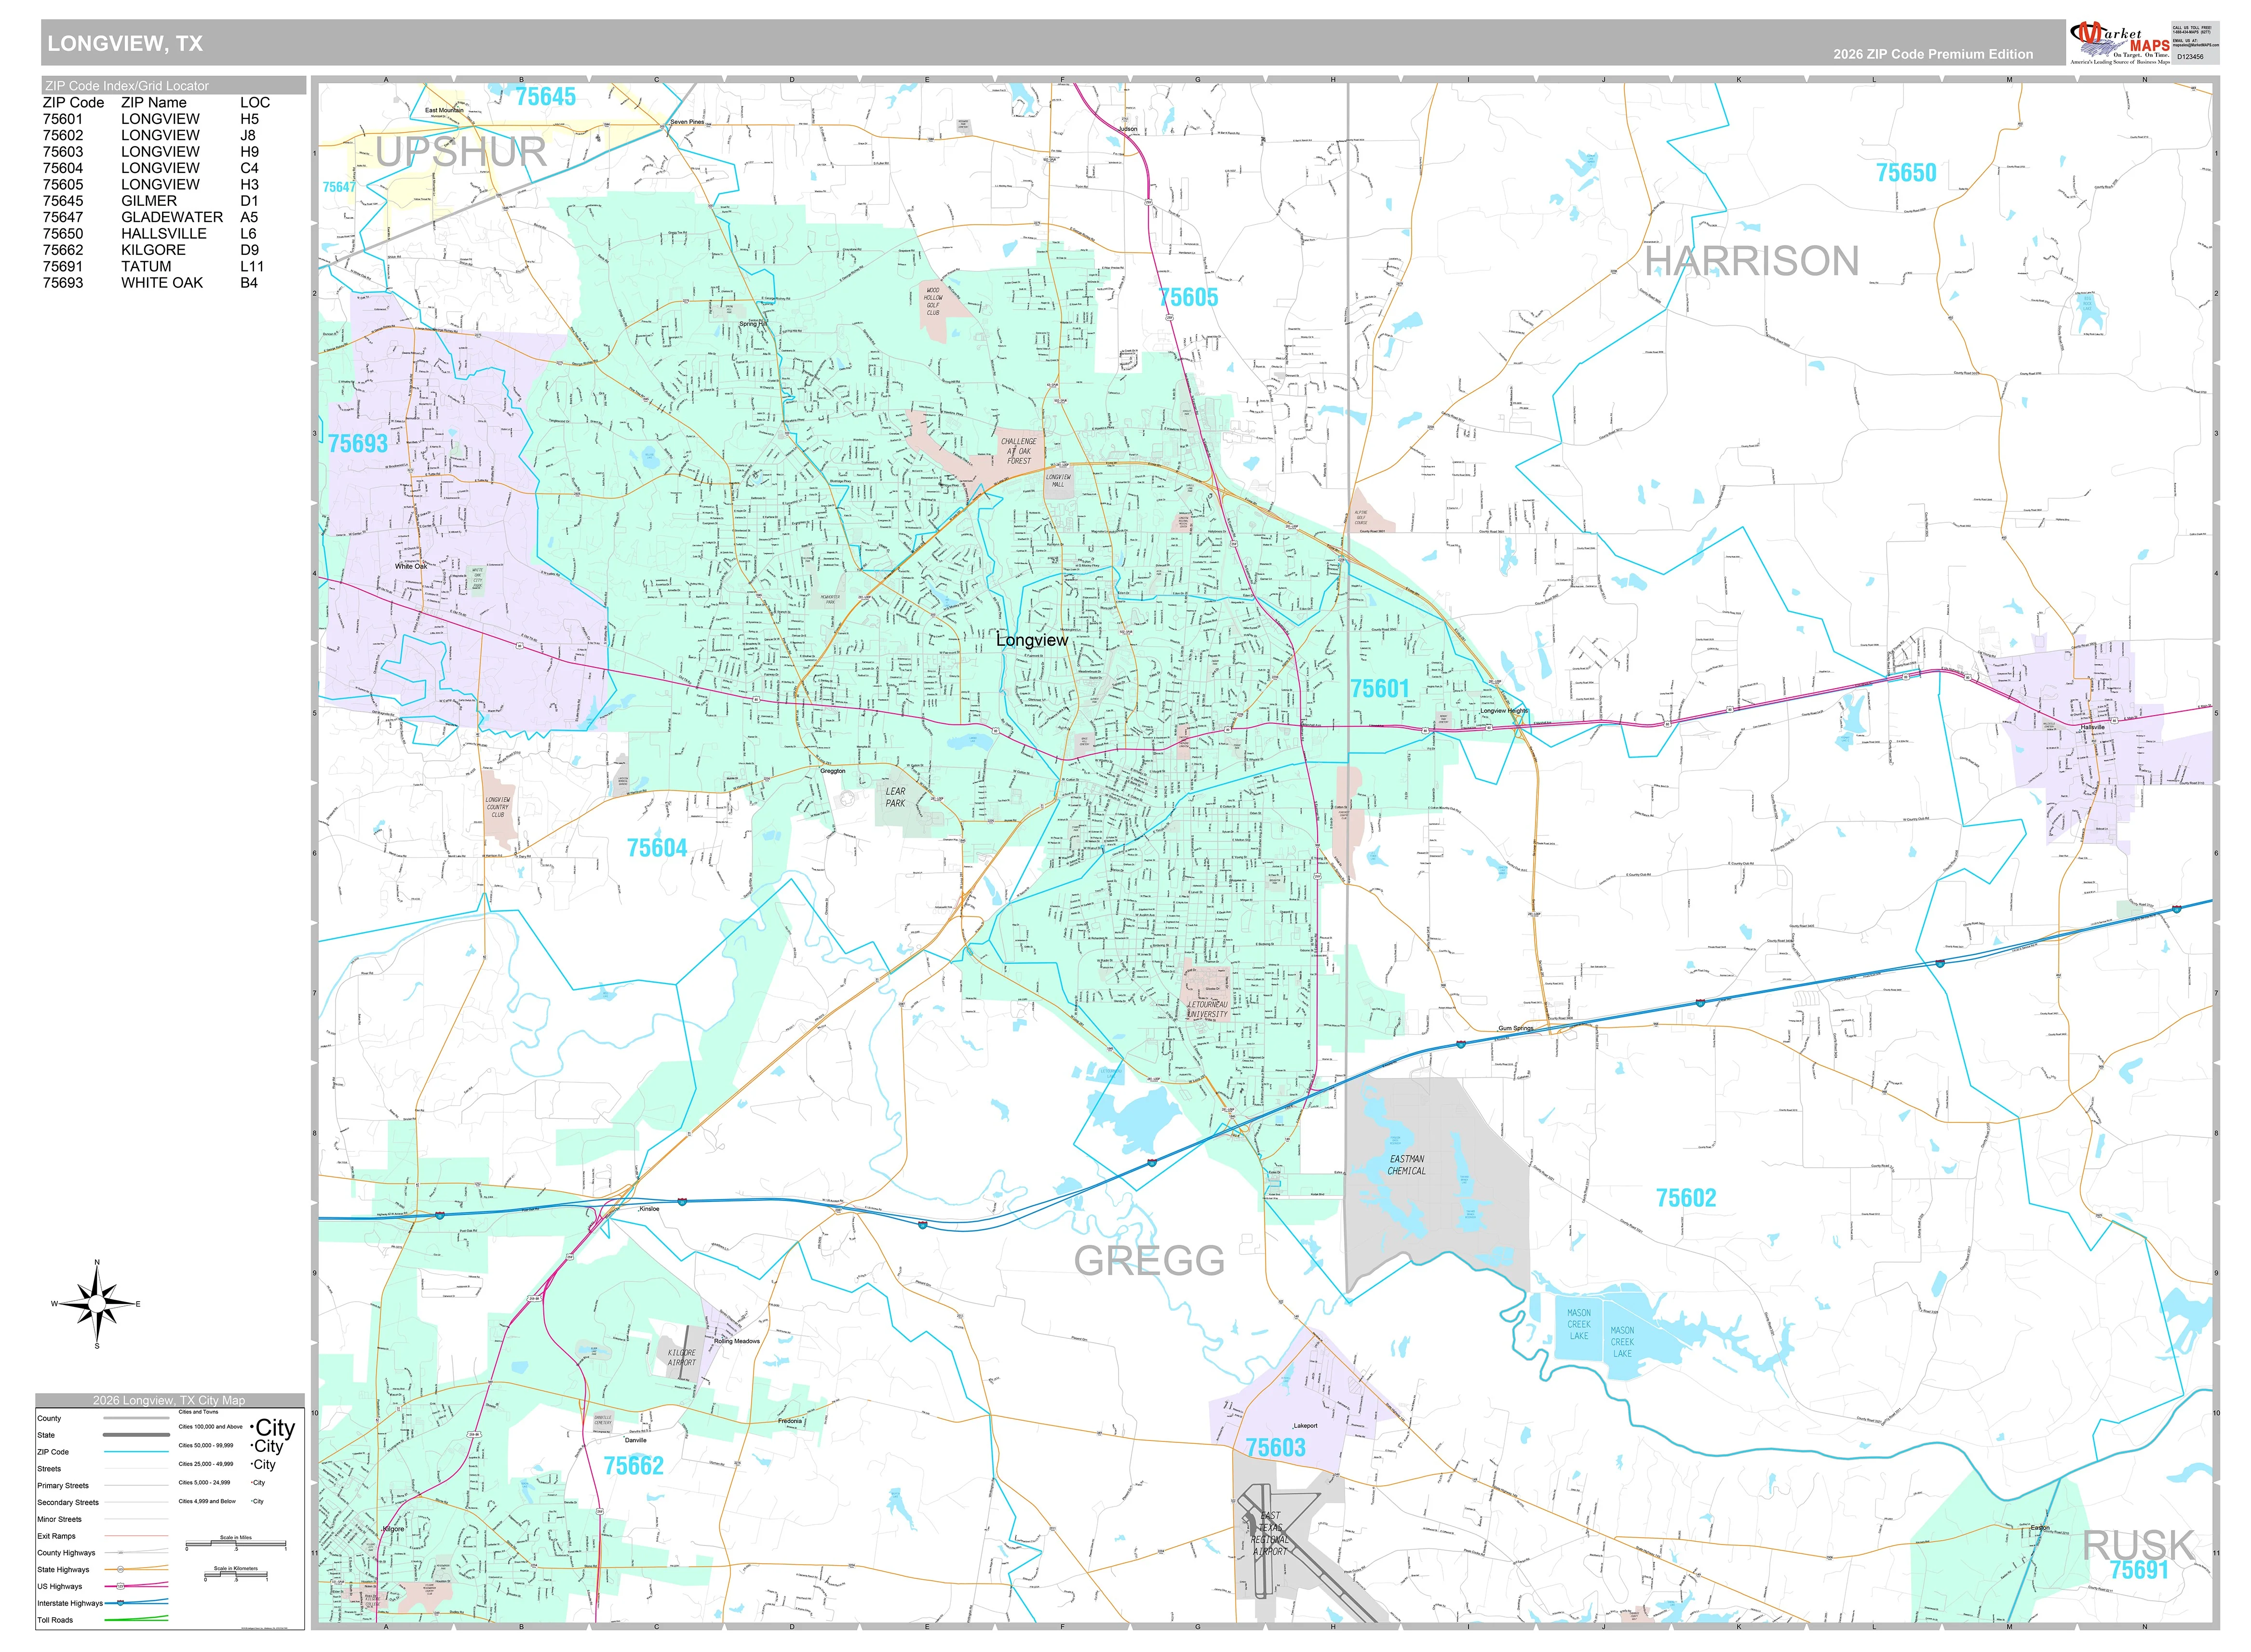Click the 75691 ZIP label on map
The image size is (2251, 1652).
pos(2139,1570)
